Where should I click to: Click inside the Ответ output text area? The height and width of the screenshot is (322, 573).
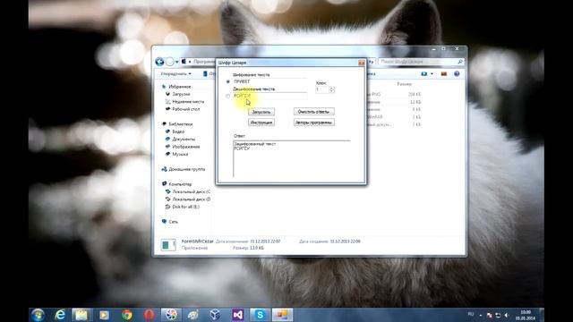291,159
